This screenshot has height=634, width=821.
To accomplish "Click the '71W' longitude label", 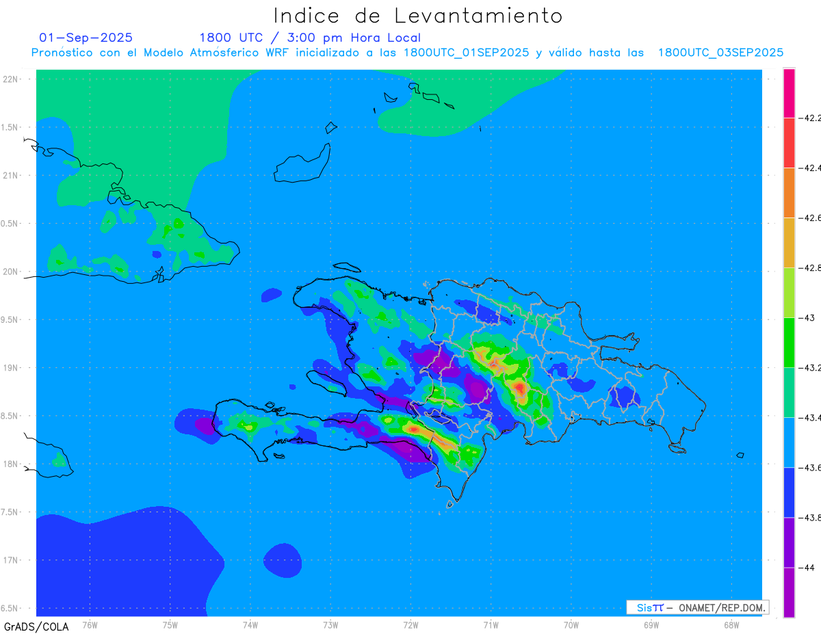I will (491, 624).
